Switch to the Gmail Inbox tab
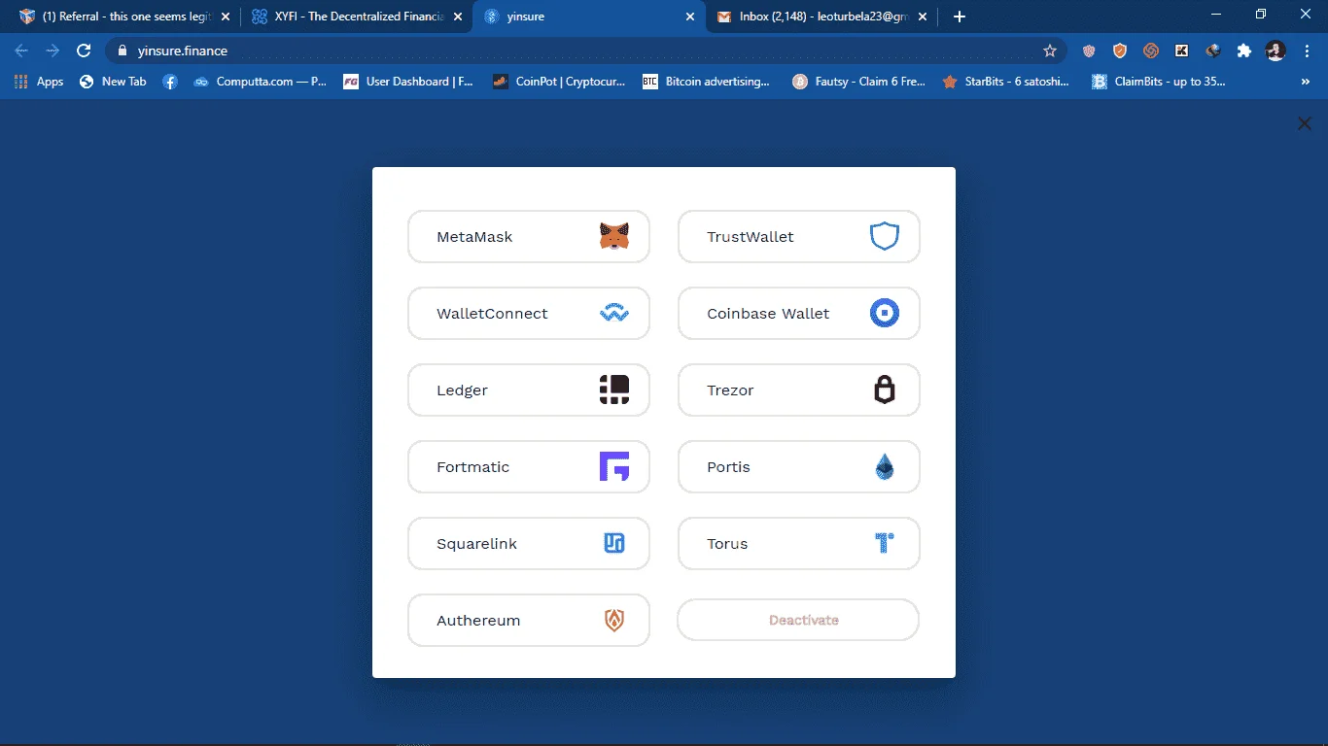 [x=821, y=17]
